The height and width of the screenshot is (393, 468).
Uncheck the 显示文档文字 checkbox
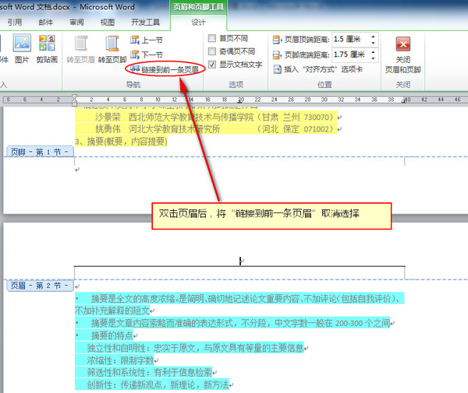point(213,65)
